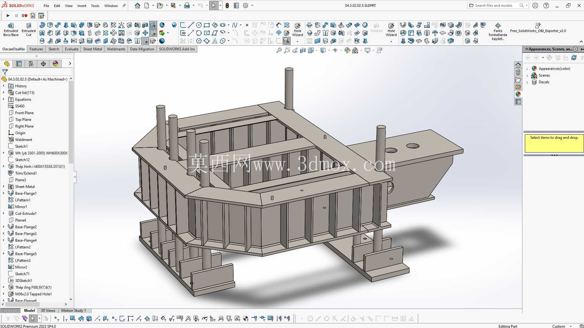
Task: Open the Motion Study 1 tab
Action: pos(73,311)
